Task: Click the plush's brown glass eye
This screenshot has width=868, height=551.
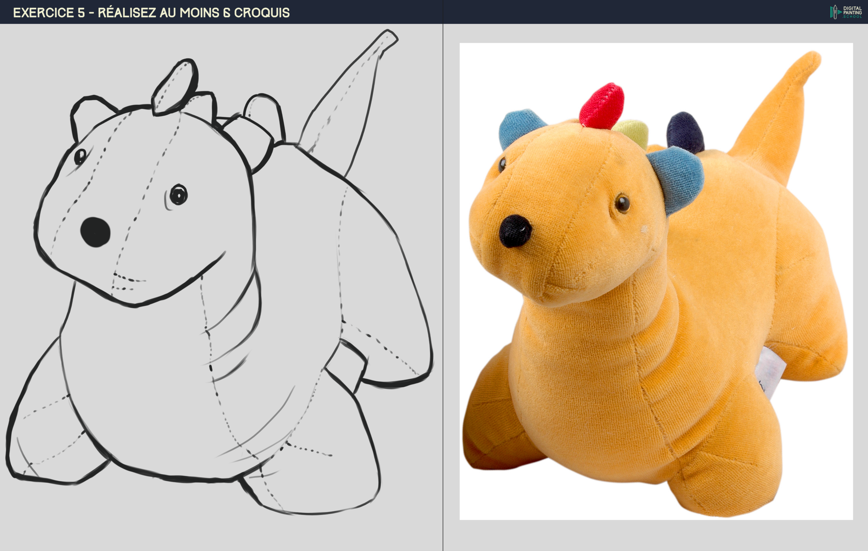Action: 622,203
